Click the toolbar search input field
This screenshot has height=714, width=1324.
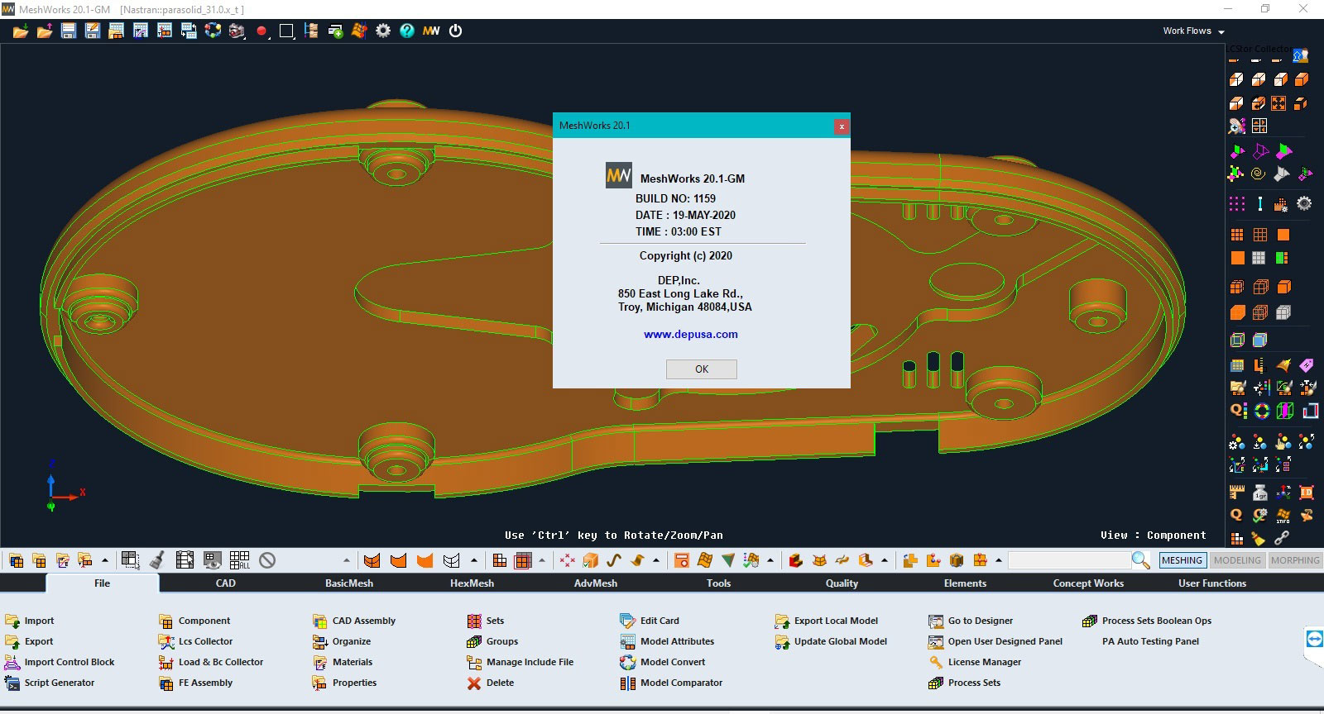point(1069,560)
